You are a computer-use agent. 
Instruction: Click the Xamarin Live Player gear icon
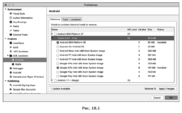tap(11, 77)
